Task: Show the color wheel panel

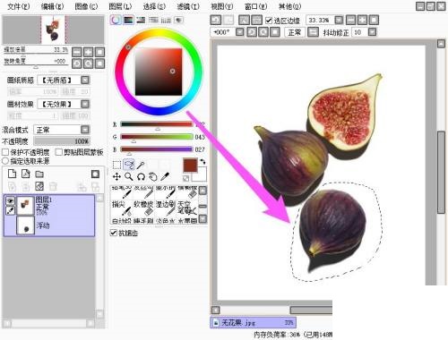Action: pos(116,20)
